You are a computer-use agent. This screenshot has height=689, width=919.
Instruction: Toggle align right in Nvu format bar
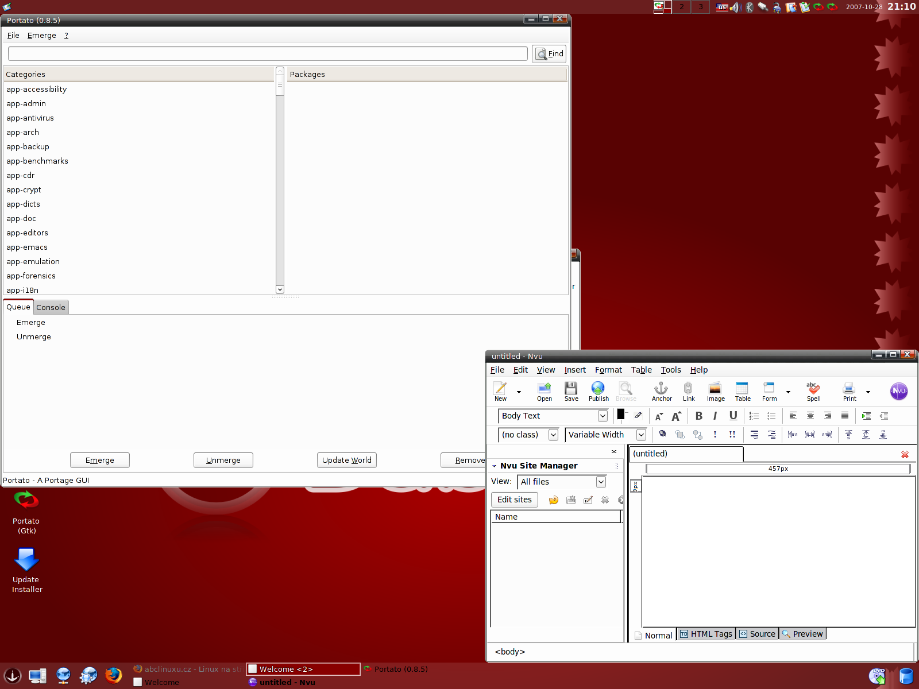click(828, 416)
